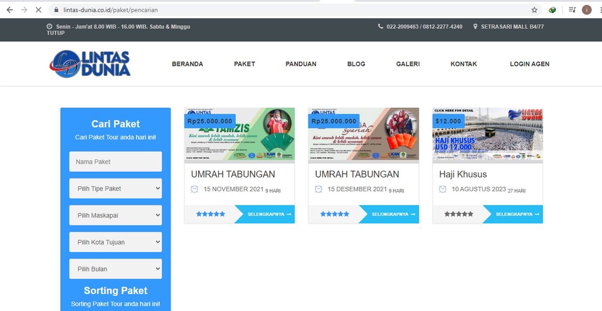This screenshot has height=311, width=602.
Task: Click the Lintas Dunia logo
Action: pyautogui.click(x=90, y=64)
